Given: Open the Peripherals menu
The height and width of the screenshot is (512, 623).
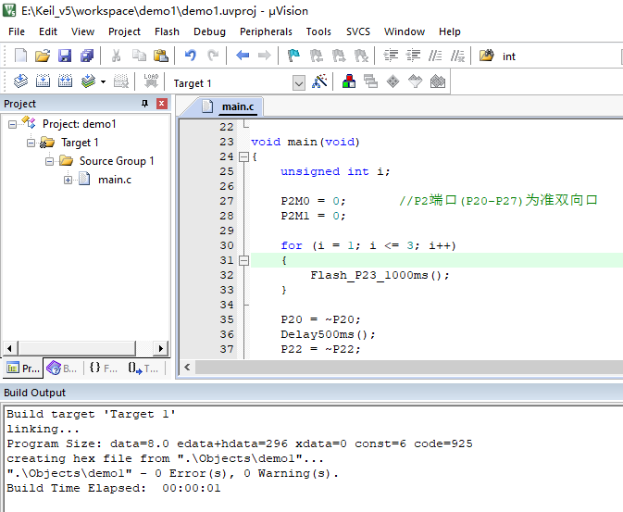Looking at the screenshot, I should pos(266,31).
